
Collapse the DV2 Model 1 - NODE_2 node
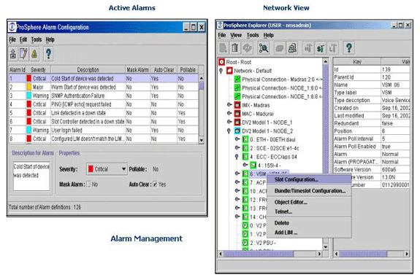(229, 131)
